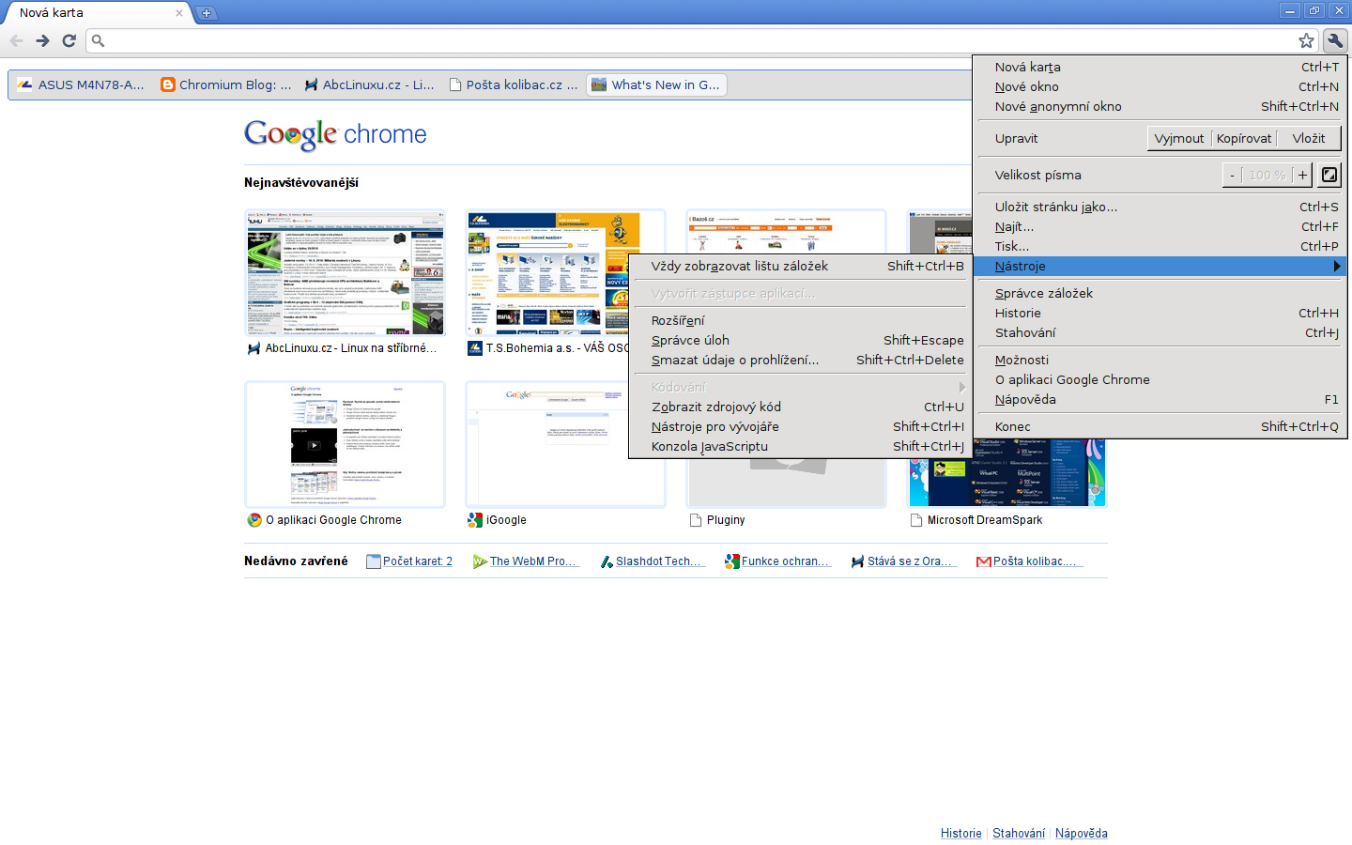Decrease font size with minus button
Image resolution: width=1352 pixels, height=845 pixels.
coord(1232,175)
